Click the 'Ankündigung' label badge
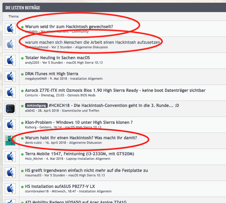This screenshot has width=226, height=203. (36, 105)
